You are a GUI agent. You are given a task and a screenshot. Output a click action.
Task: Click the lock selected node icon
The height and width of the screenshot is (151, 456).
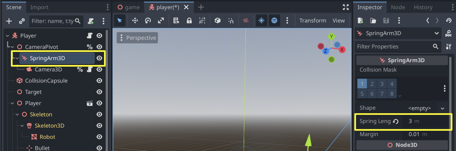(189, 21)
